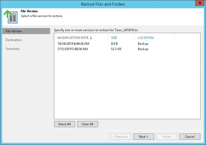Select the 7/15/2019 5:00:36 AM version
206x145 pixels.
pos(73,49)
